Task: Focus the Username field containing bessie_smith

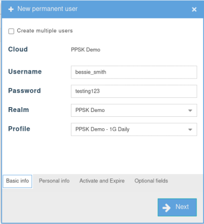Action: [x=134, y=72]
